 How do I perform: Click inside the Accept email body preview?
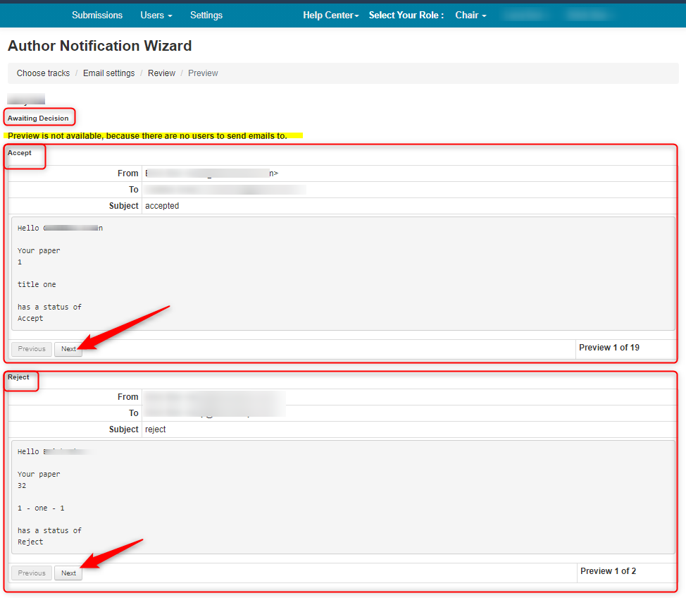(x=342, y=274)
